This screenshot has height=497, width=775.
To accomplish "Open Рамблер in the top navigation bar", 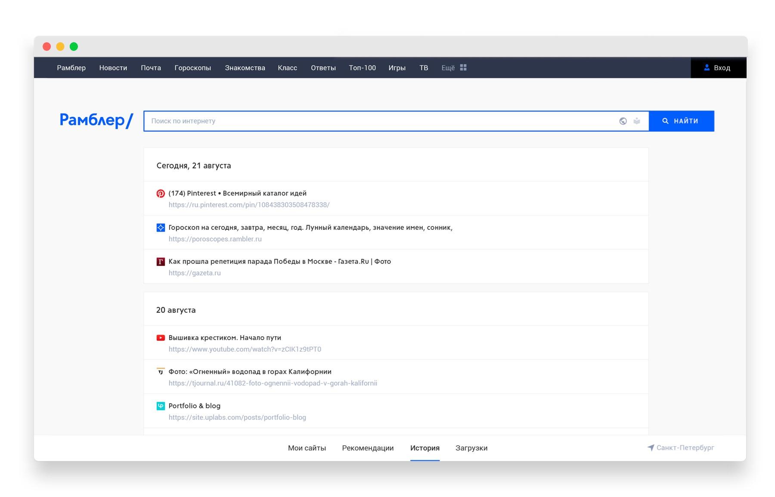I will click(71, 68).
